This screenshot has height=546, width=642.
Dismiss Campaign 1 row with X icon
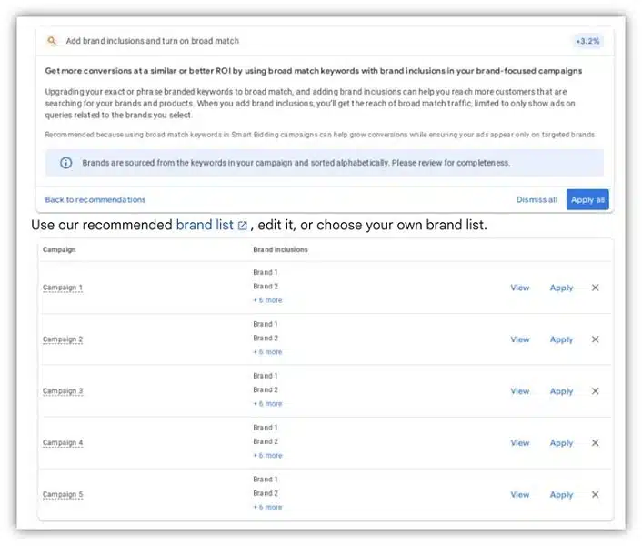(x=596, y=288)
